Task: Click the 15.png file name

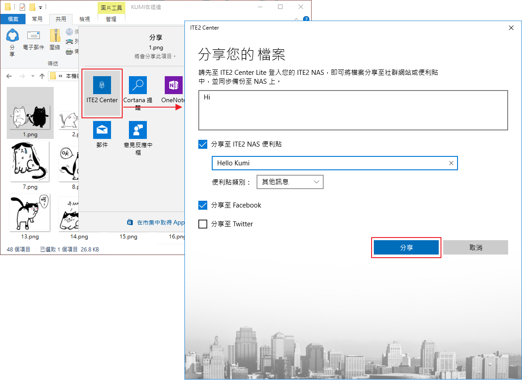Action: click(128, 237)
